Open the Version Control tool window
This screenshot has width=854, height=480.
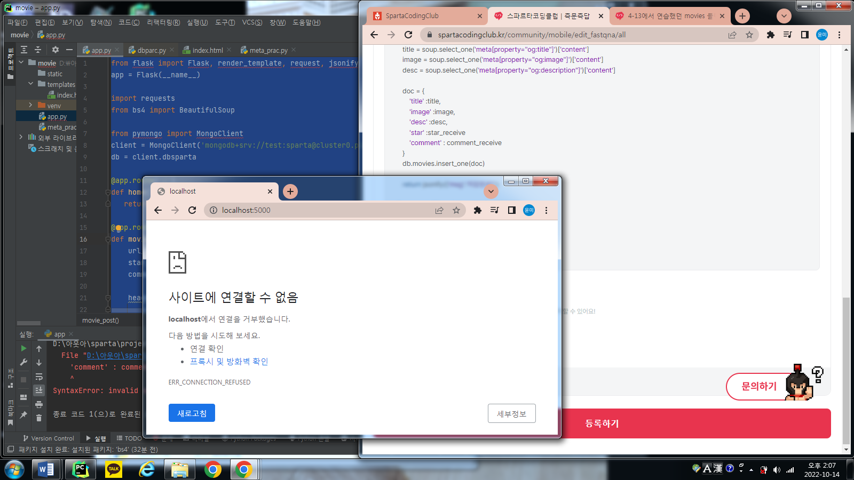pos(49,438)
